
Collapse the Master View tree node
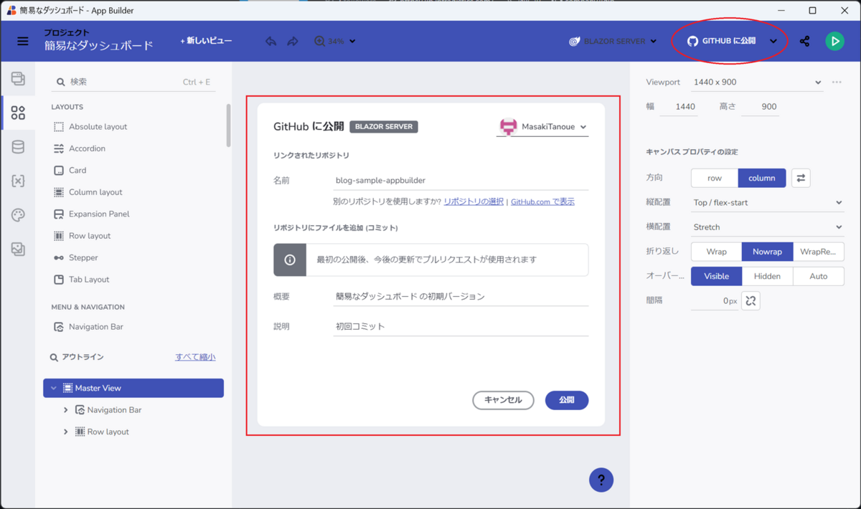coord(54,388)
